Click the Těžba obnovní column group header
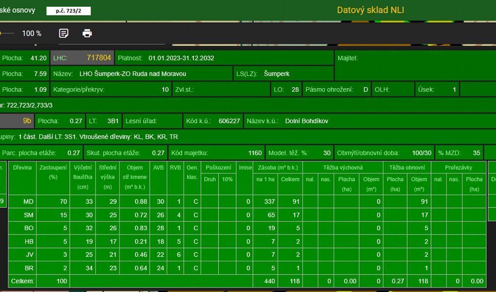496x292 pixels. 407,167
